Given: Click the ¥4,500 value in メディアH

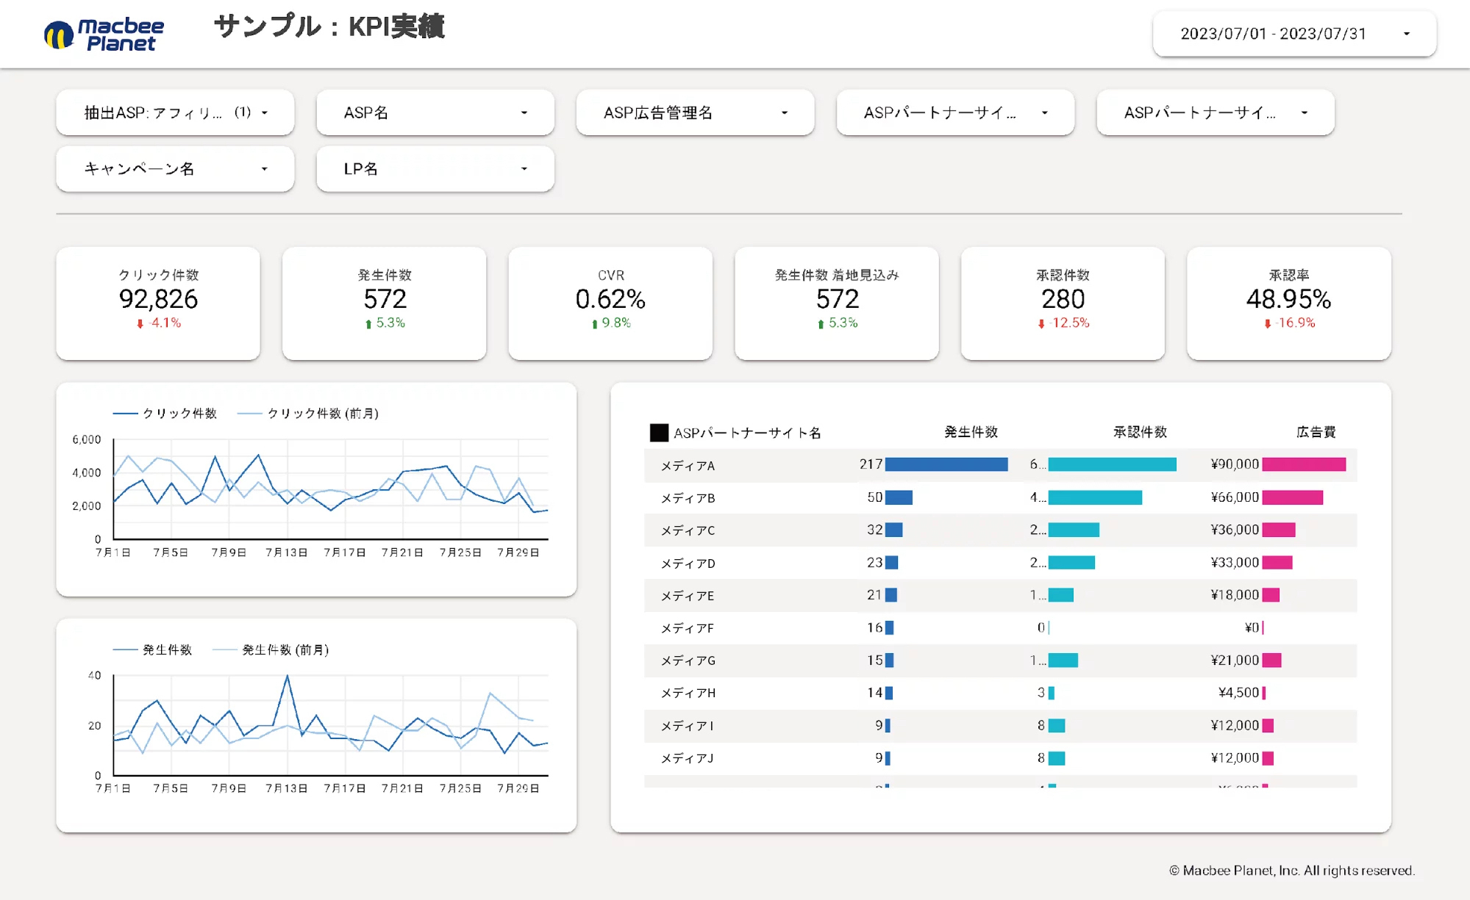Looking at the screenshot, I should click(1238, 693).
